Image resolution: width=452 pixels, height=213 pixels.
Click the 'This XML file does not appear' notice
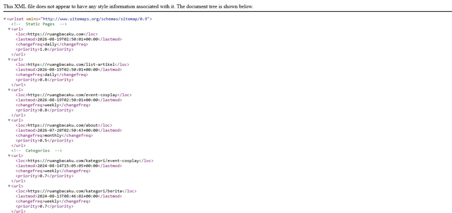pyautogui.click(x=128, y=6)
